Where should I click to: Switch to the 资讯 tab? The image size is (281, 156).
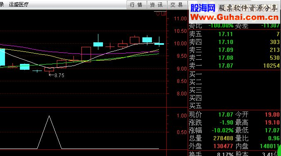coord(157,5)
